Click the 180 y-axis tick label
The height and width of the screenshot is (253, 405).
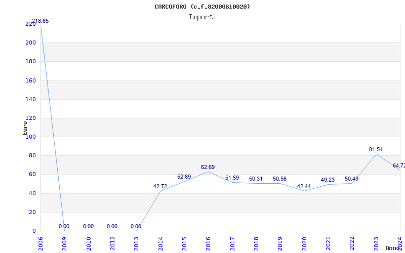pos(30,61)
